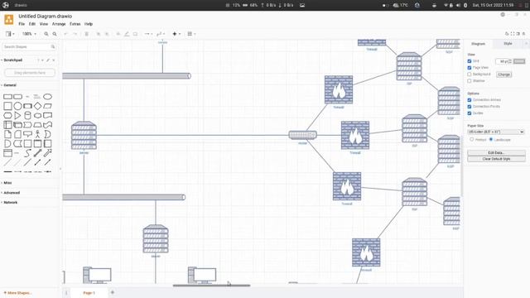Click the search magnifier in Search Shapes
530x298 pixels.
(53, 46)
